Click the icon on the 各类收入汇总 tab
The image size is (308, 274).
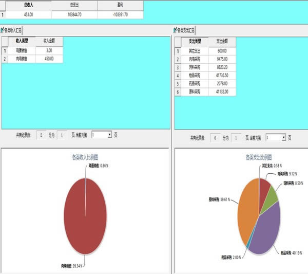3,30
